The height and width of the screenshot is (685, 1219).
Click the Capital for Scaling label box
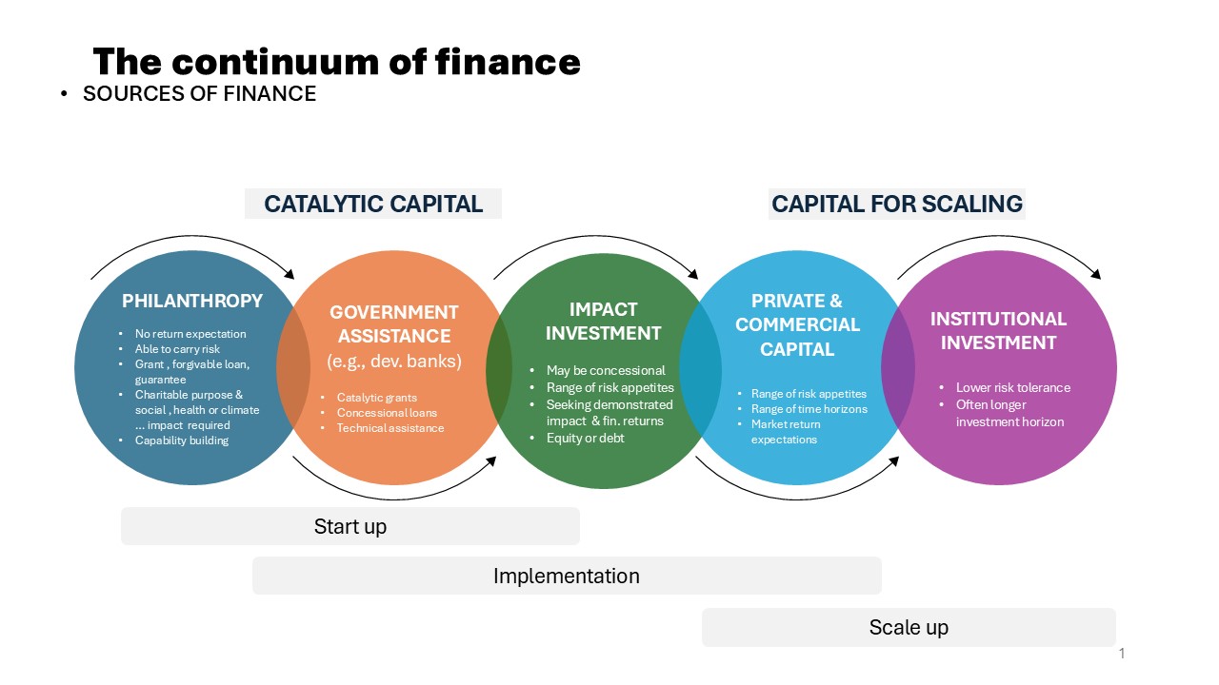tap(897, 204)
